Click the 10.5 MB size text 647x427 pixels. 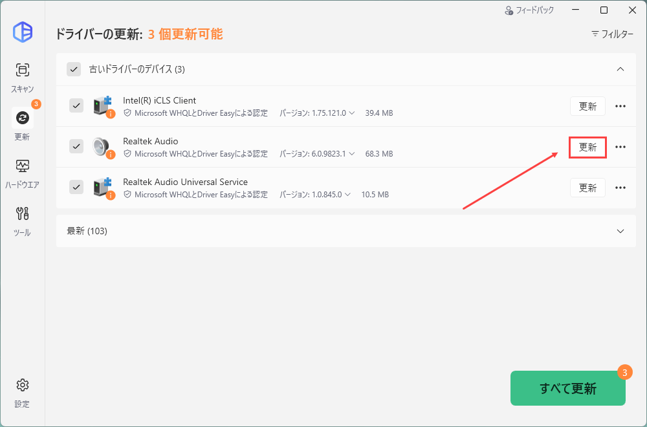pyautogui.click(x=375, y=194)
